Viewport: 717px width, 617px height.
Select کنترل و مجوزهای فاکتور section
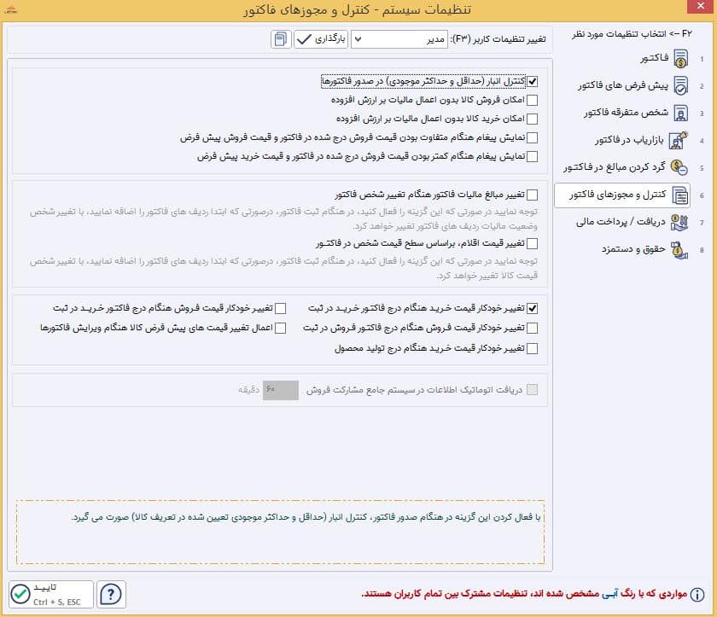tap(622, 195)
